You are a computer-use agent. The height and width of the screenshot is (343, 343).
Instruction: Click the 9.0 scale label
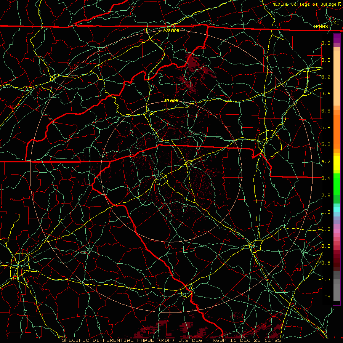326,60
